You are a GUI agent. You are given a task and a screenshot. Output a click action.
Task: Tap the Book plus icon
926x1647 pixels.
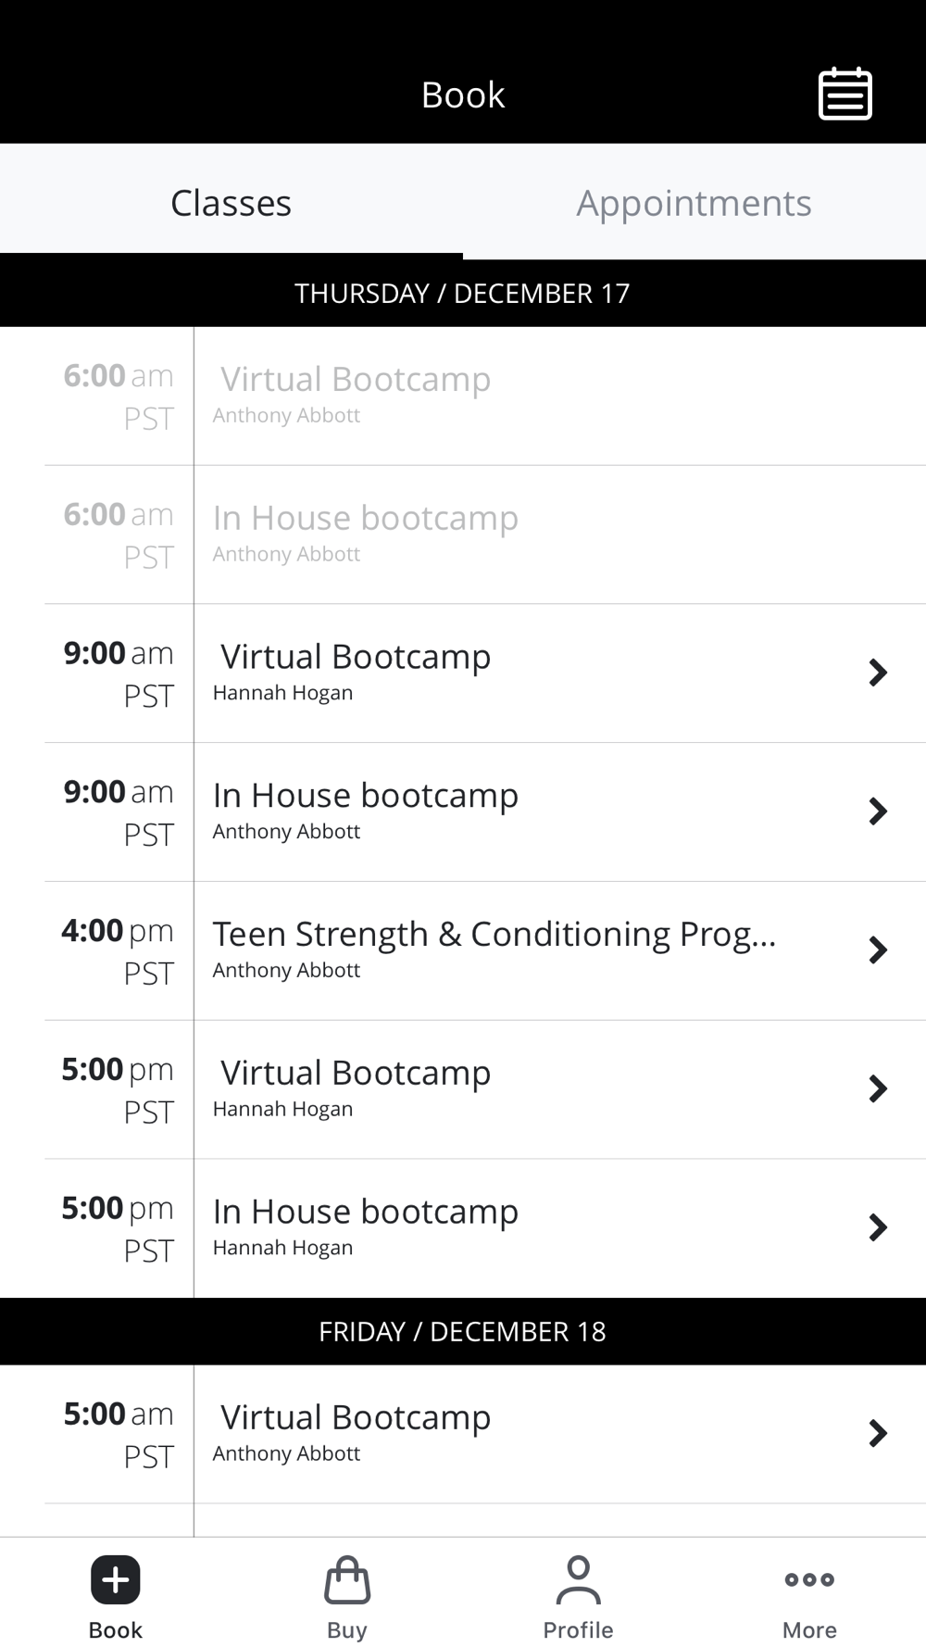coord(116,1579)
